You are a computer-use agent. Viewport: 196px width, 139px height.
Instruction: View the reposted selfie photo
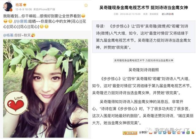46,88
